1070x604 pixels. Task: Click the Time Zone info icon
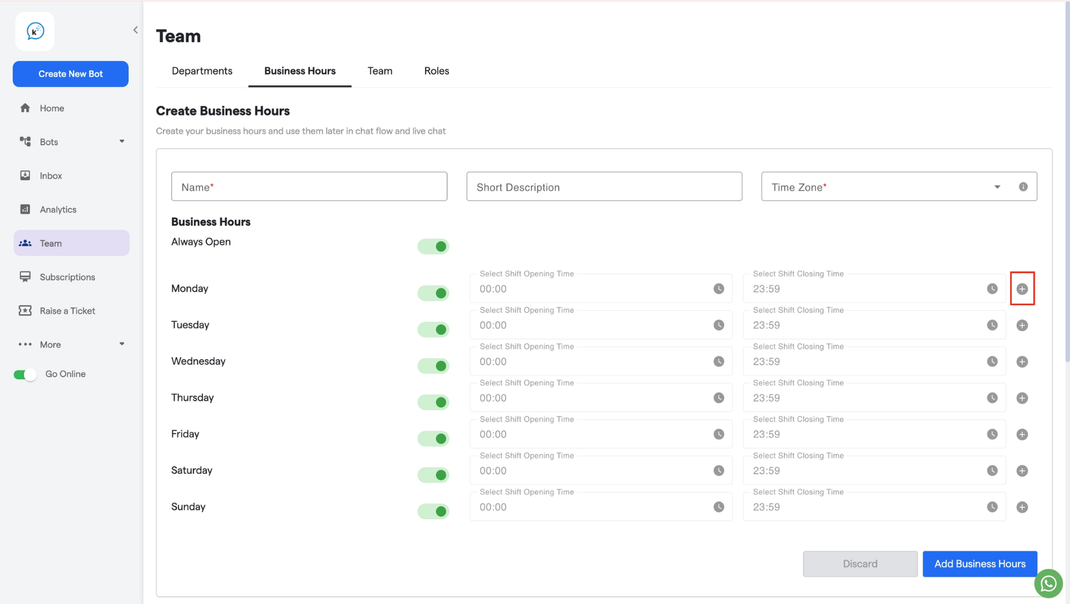tap(1023, 187)
